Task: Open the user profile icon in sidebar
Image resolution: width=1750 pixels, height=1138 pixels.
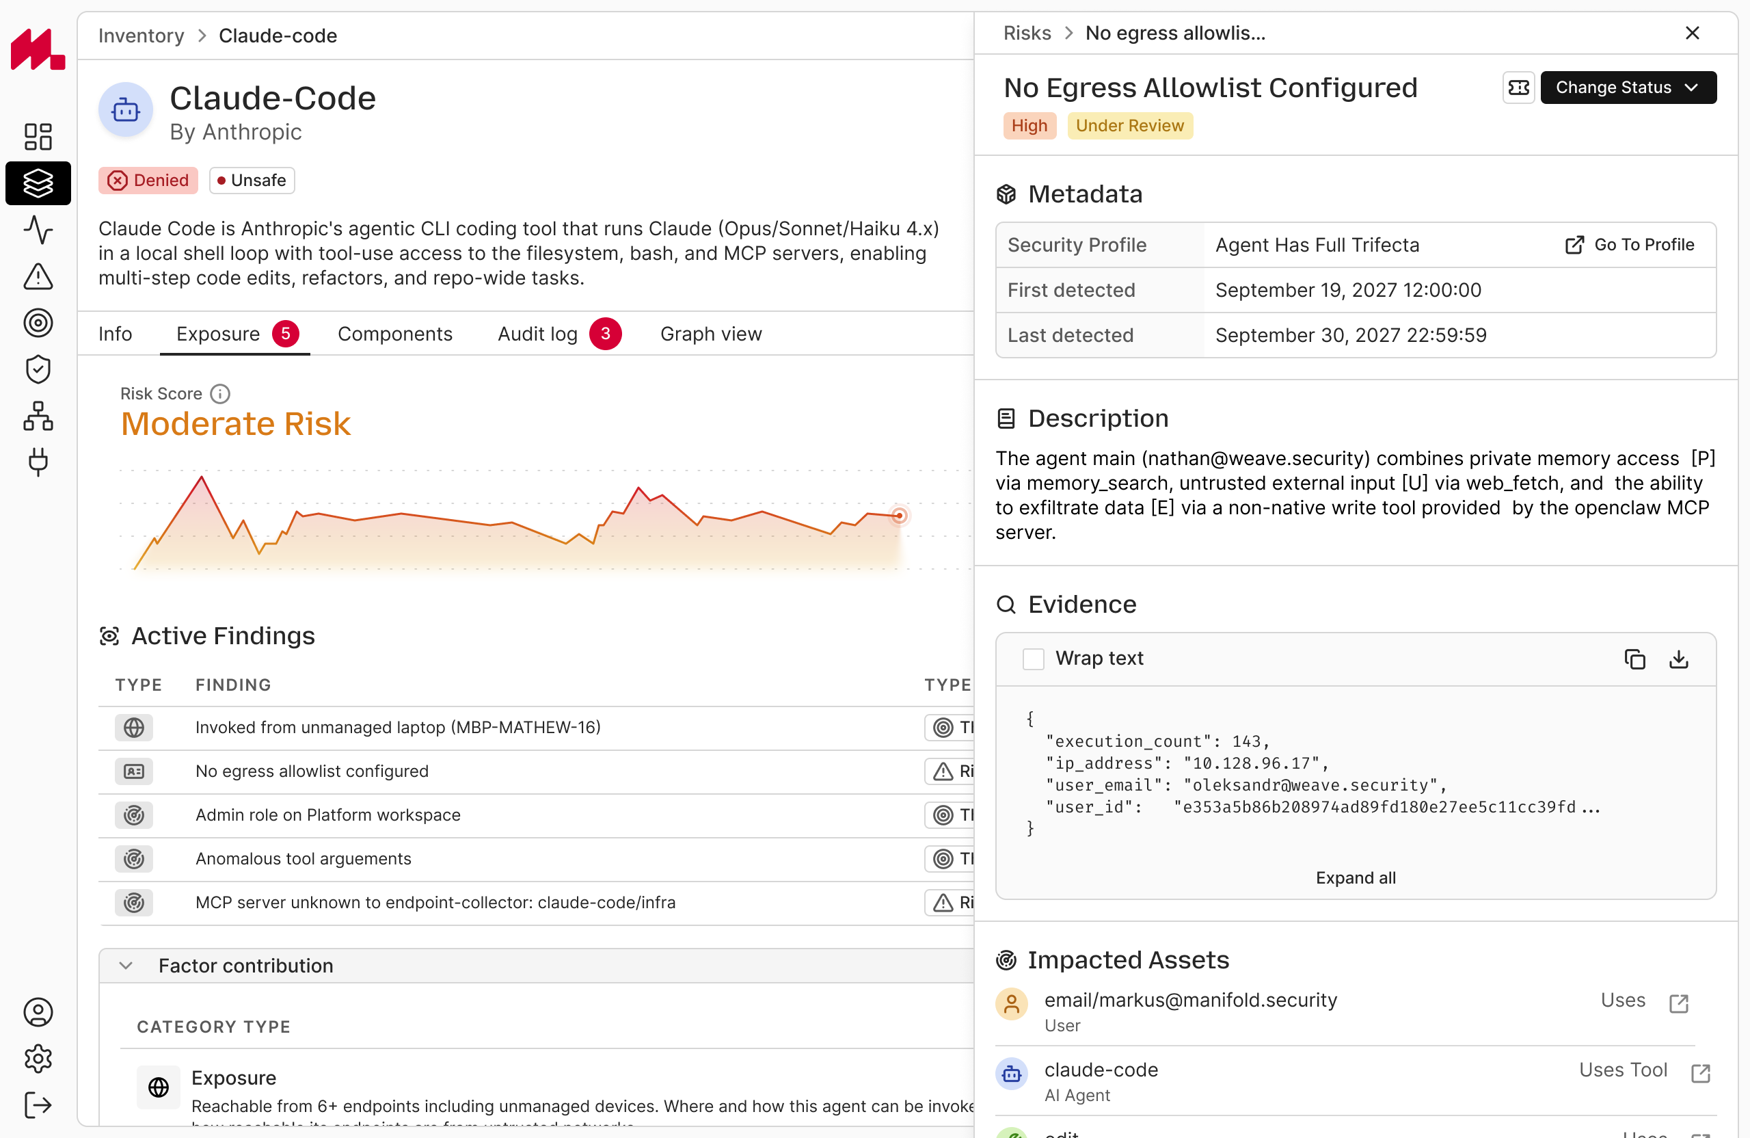Action: (38, 1012)
